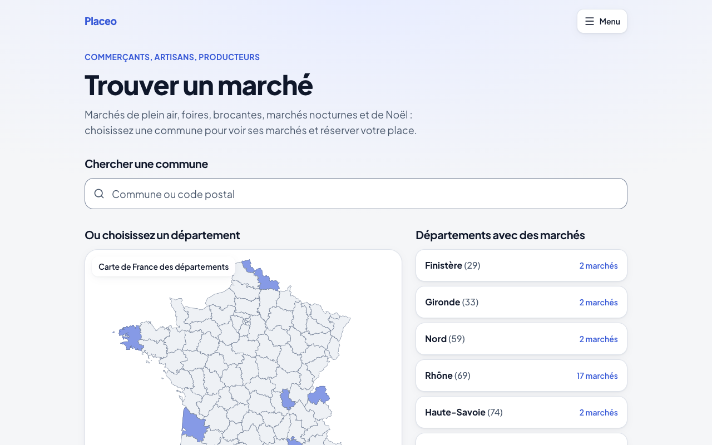Viewport: 712px width, 445px height.
Task: Open the Gironde (33) card in the list
Action: (x=521, y=302)
